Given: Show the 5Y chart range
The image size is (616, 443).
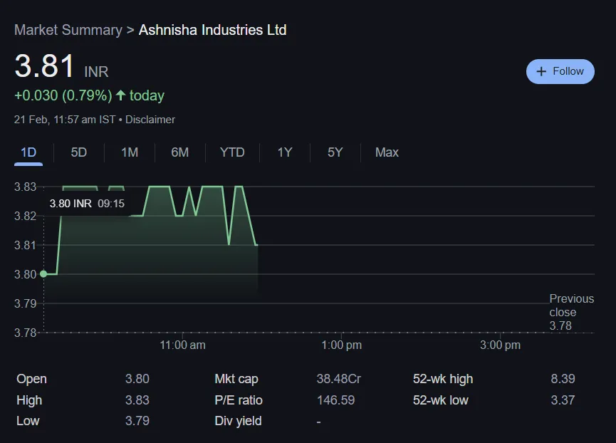Looking at the screenshot, I should click(x=335, y=152).
